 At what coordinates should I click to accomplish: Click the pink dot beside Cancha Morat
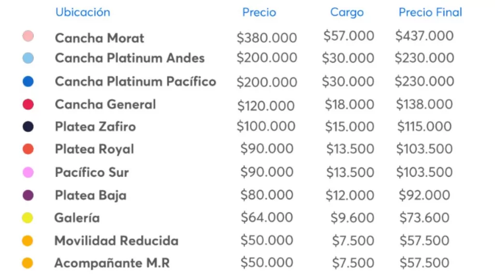pyautogui.click(x=28, y=36)
